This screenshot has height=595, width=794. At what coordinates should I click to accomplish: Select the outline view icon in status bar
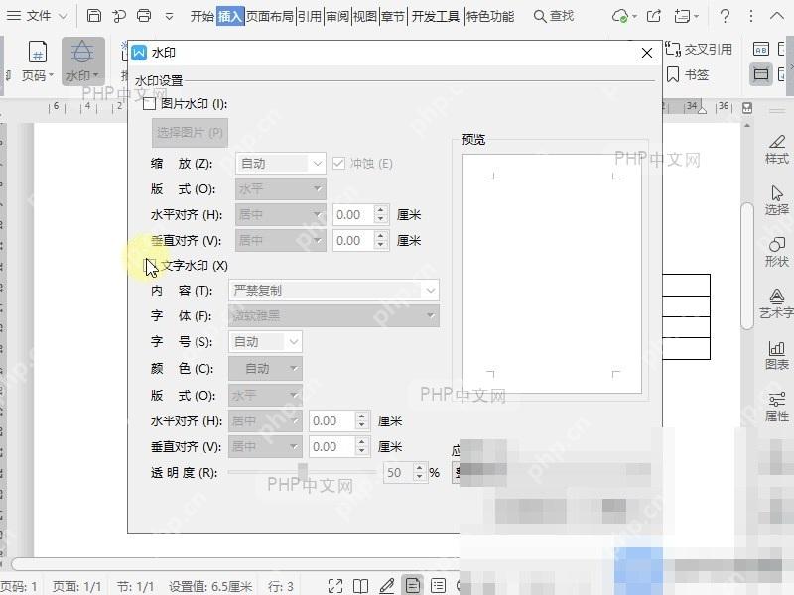(438, 586)
